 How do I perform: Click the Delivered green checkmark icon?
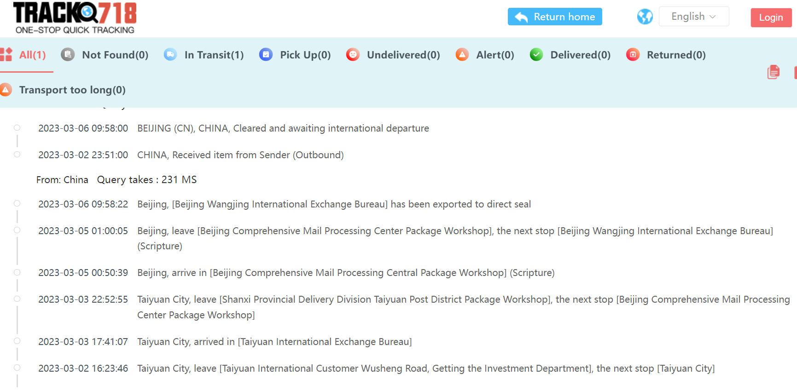[536, 55]
